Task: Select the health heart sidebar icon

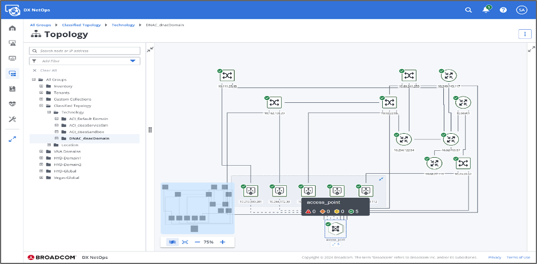Action: tap(12, 104)
